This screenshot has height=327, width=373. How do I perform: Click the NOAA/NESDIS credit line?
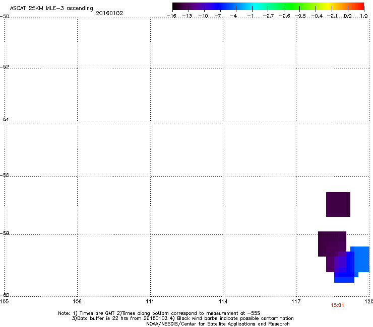218,324
